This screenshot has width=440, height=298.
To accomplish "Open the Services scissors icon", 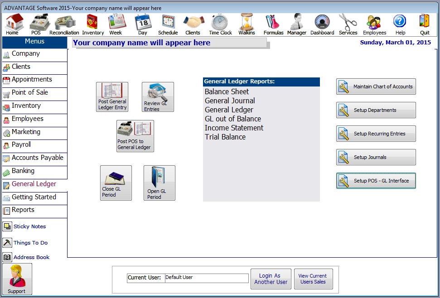I will [x=348, y=24].
